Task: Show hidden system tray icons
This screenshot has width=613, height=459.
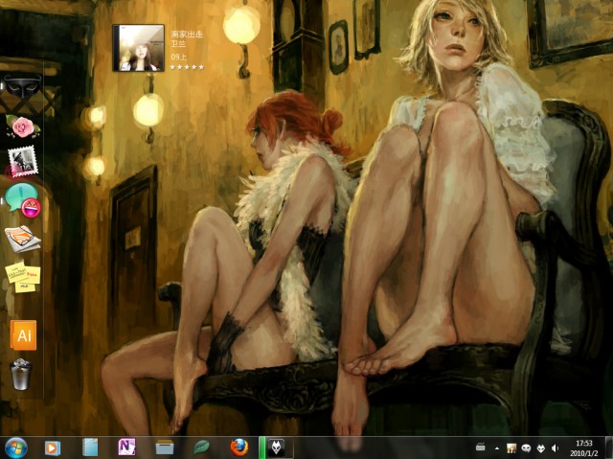Action: click(497, 448)
